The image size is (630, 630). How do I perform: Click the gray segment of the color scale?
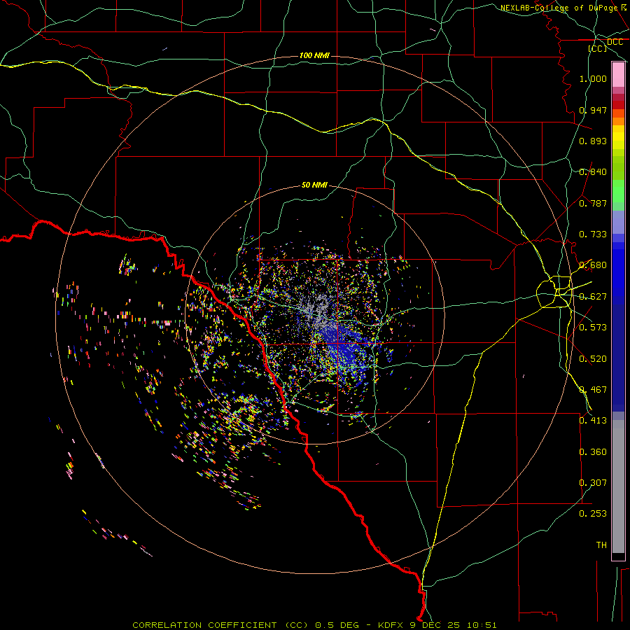(618, 486)
